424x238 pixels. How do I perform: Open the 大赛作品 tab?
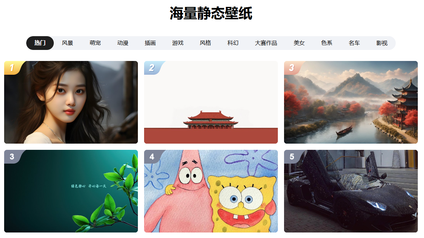click(x=266, y=43)
